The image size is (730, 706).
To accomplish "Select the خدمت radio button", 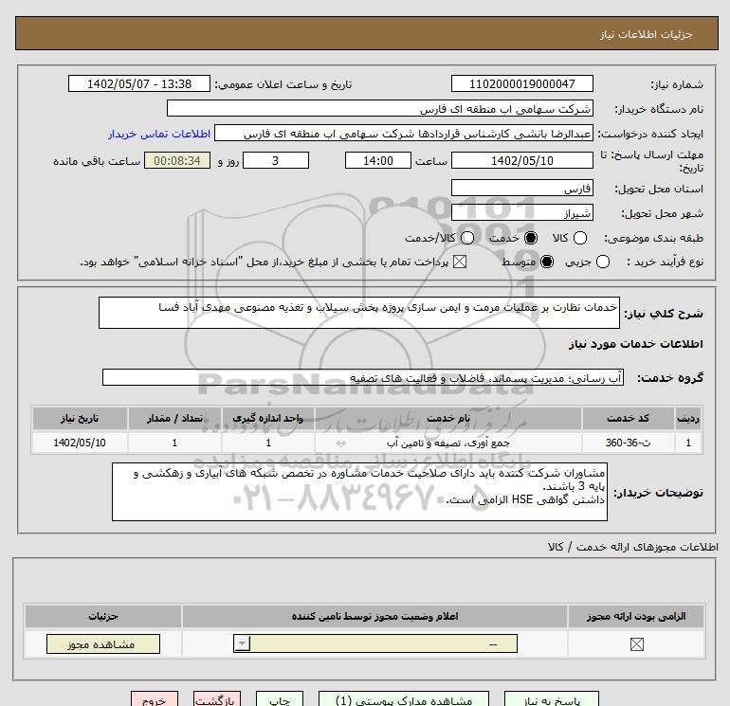I will (x=530, y=238).
